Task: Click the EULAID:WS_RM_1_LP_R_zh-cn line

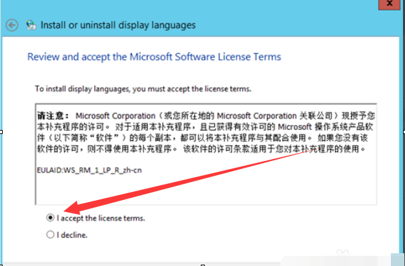Action: point(90,170)
